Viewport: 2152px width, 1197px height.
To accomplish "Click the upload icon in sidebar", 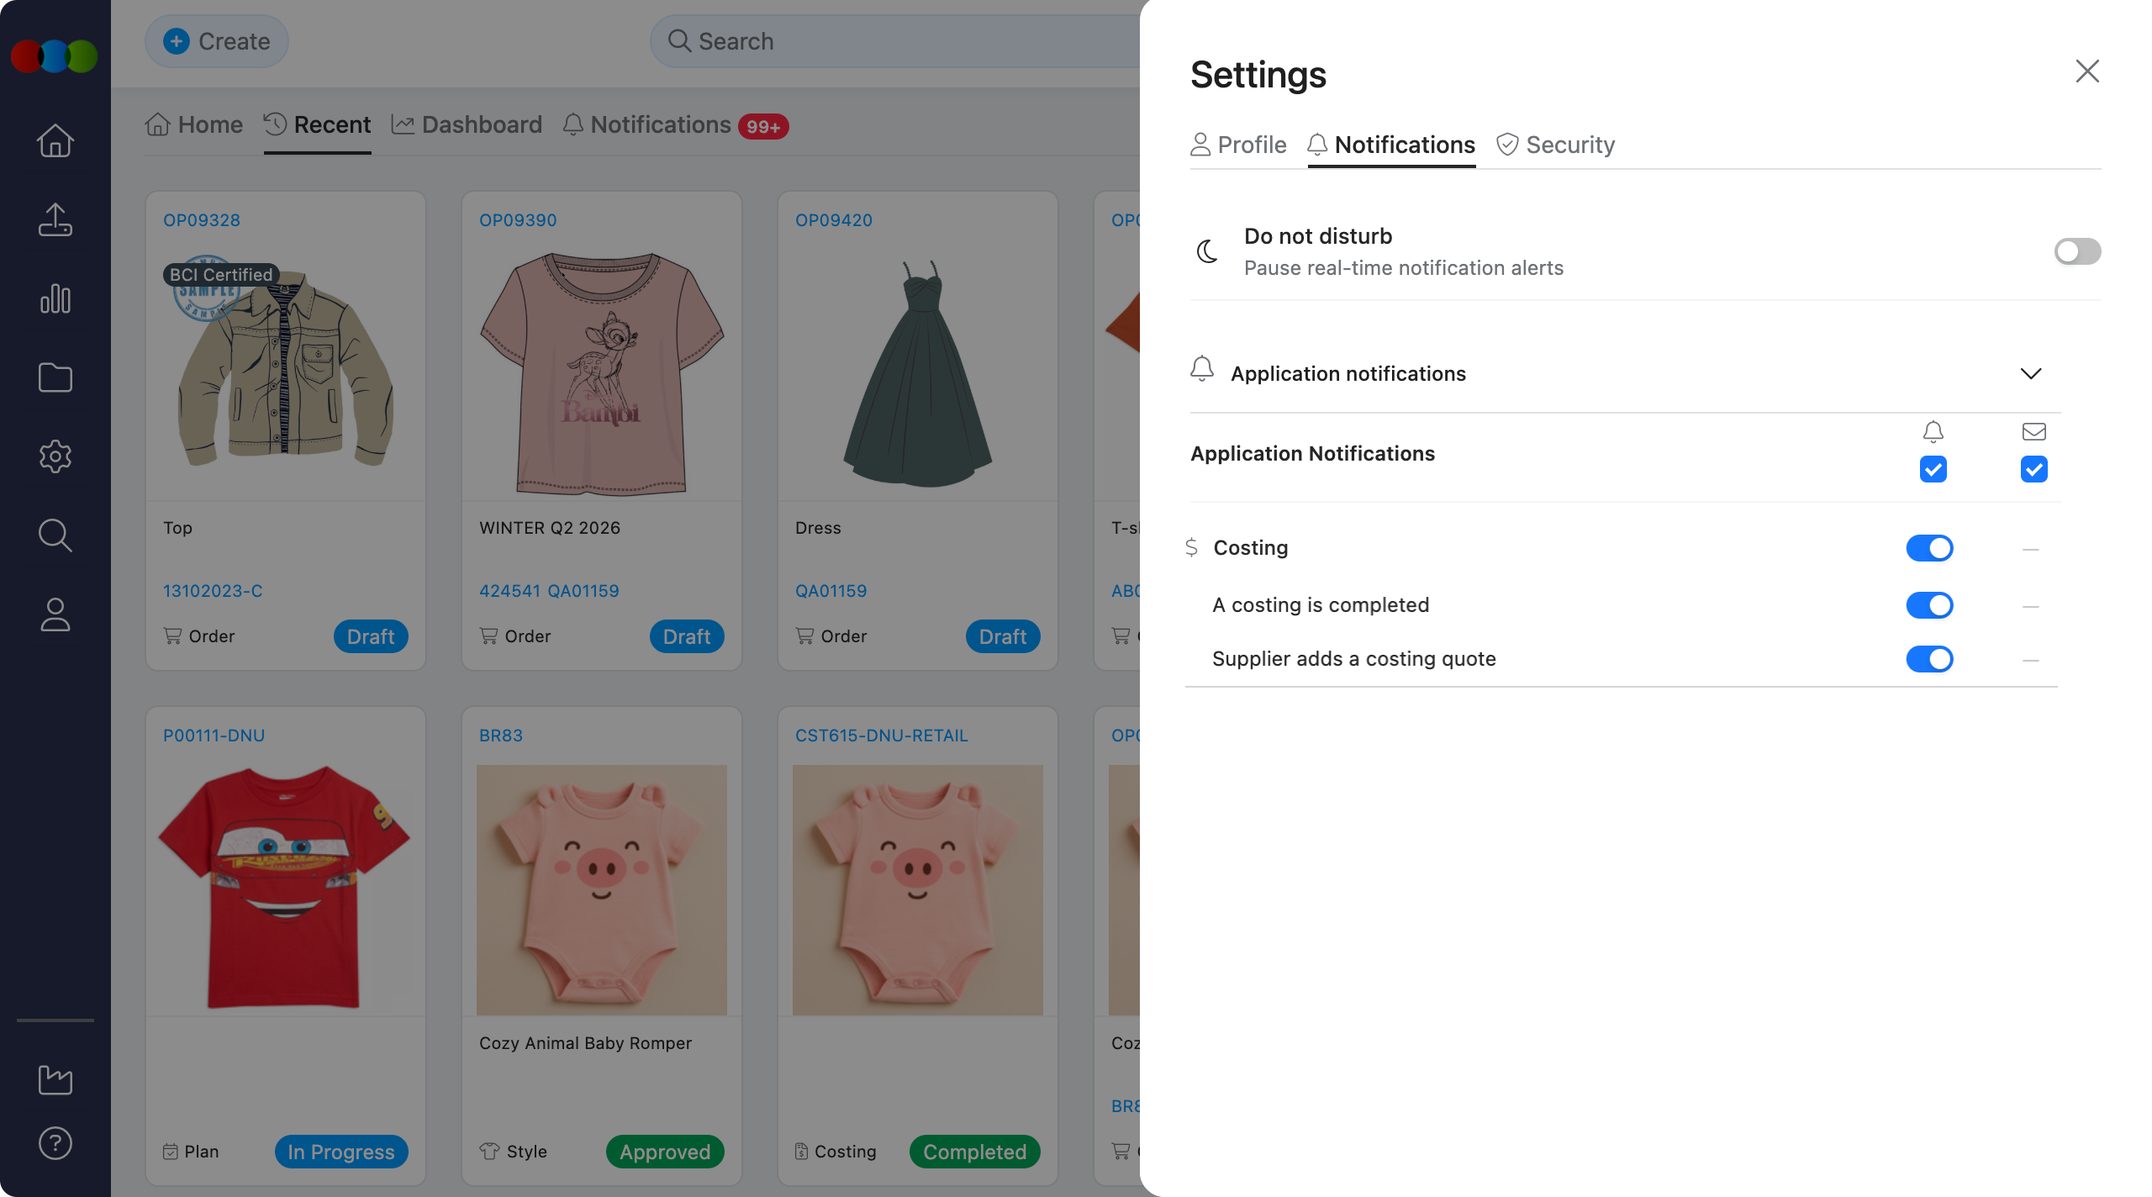I will click(x=55, y=219).
